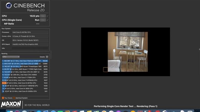This screenshot has height=112, width=200.
Task: Click the orange Your Score legend swatch
Action: pos(3,98)
